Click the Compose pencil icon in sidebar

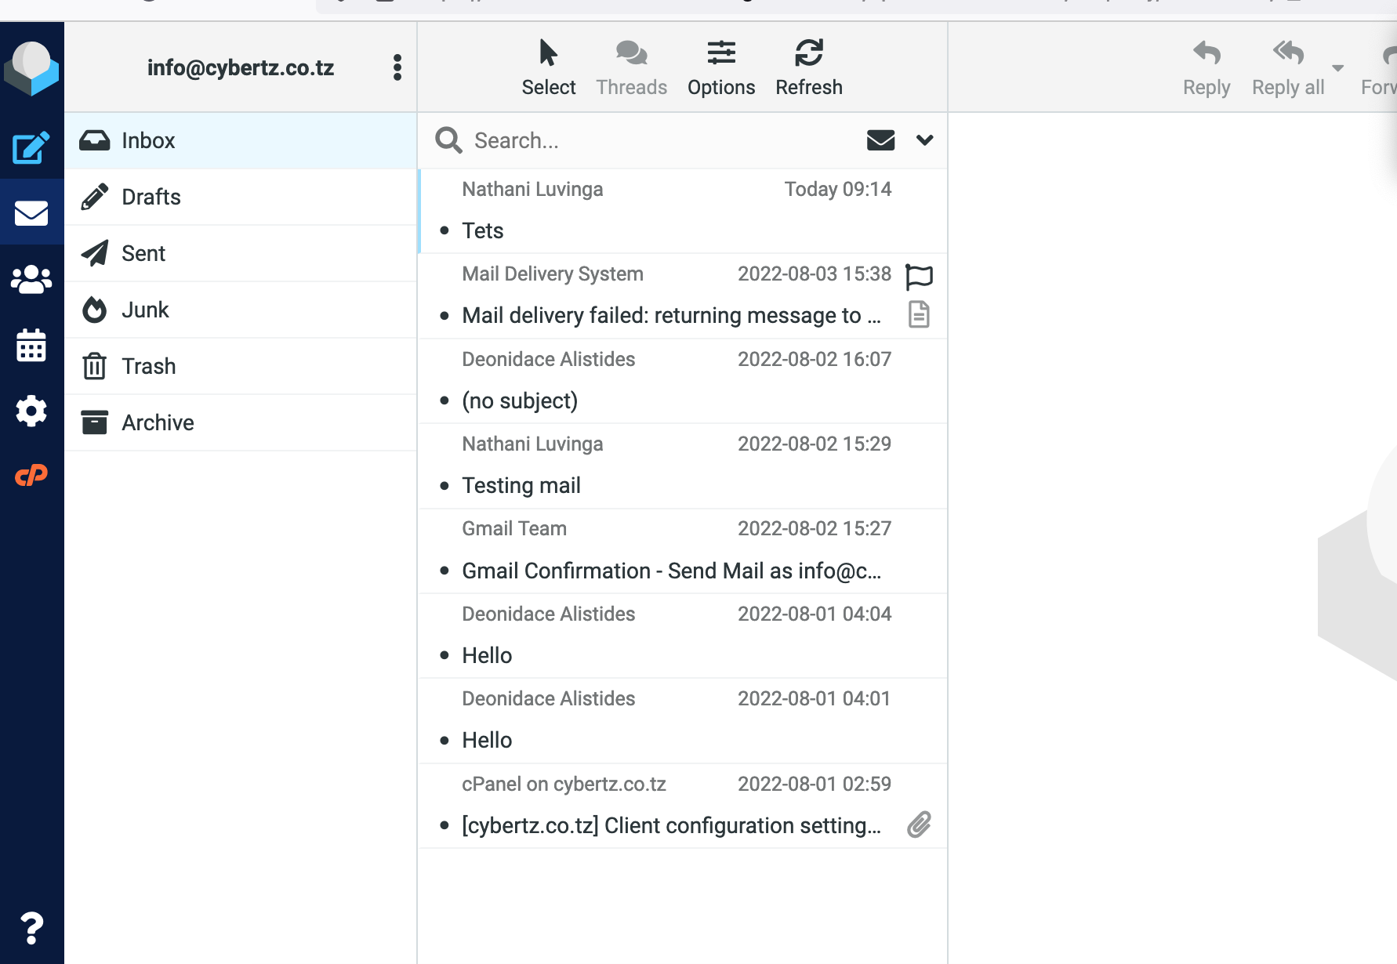tap(31, 148)
